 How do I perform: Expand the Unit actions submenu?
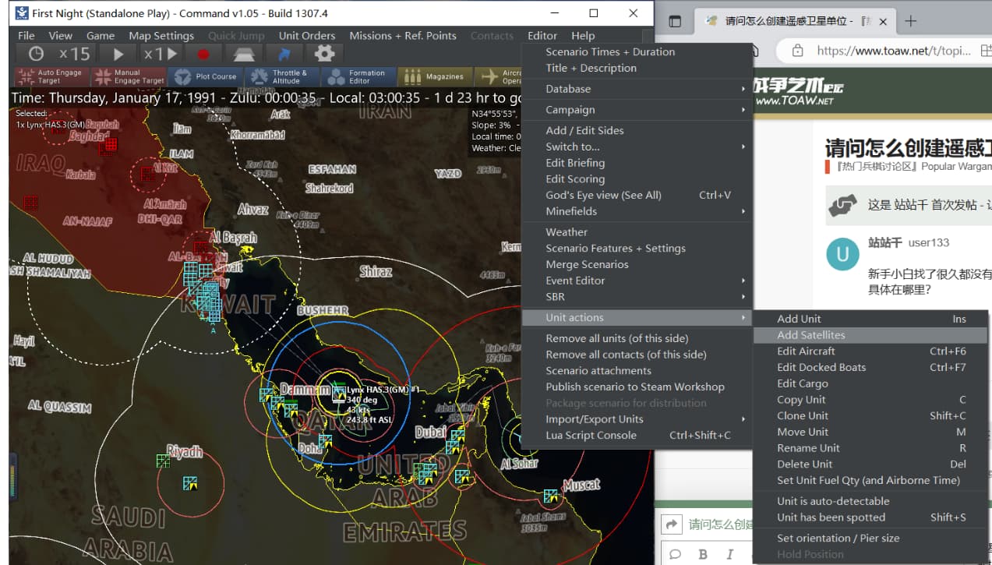coord(637,317)
